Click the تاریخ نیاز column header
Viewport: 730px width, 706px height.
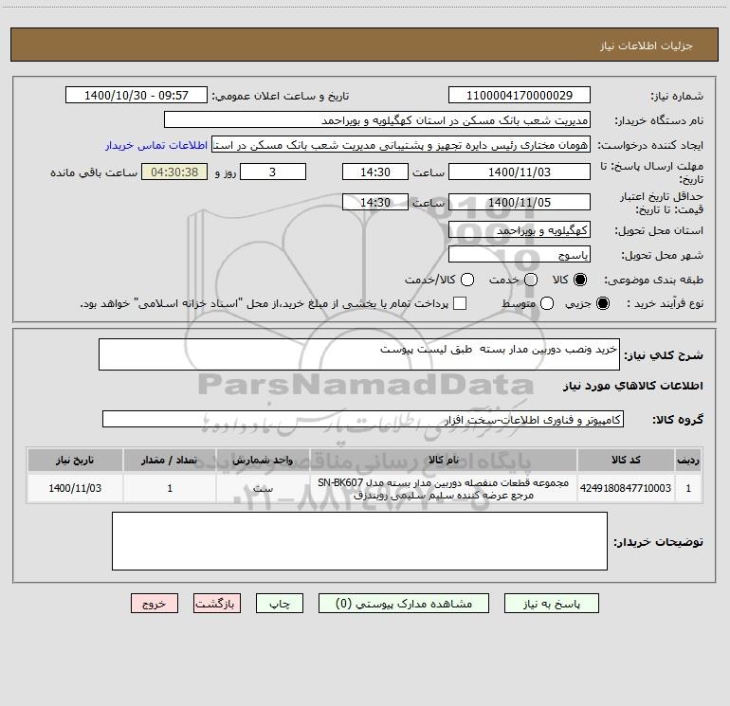75,460
